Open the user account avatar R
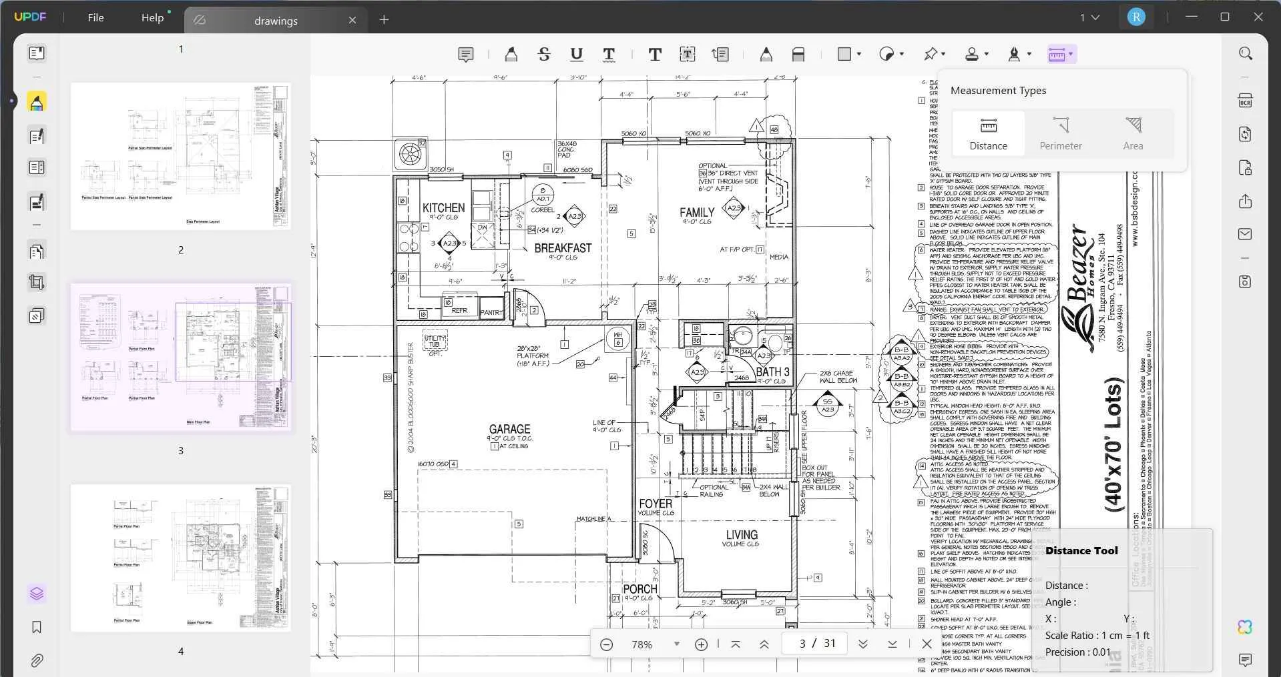The image size is (1281, 677). pos(1136,17)
